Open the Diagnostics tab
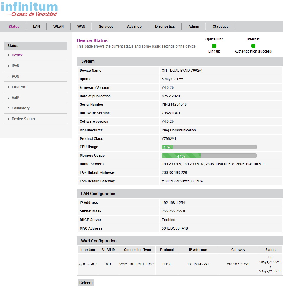This screenshot has height=288, width=285. [x=165, y=27]
